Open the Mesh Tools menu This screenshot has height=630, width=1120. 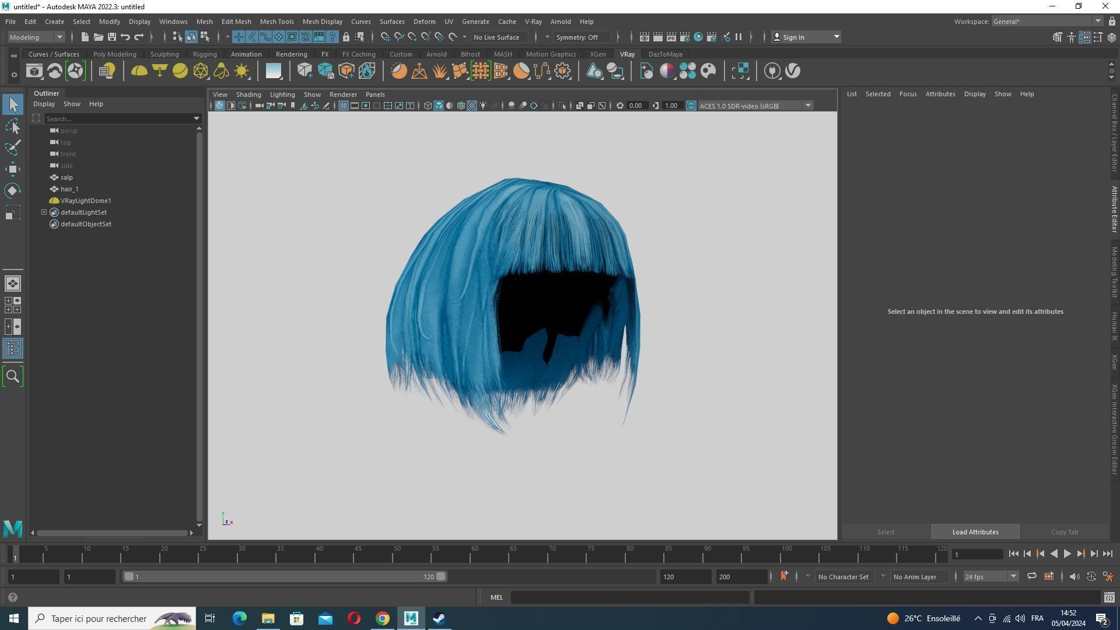pyautogui.click(x=276, y=22)
